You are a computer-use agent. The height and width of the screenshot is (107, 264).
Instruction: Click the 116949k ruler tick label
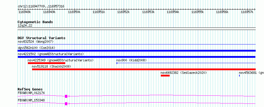[50, 12]
